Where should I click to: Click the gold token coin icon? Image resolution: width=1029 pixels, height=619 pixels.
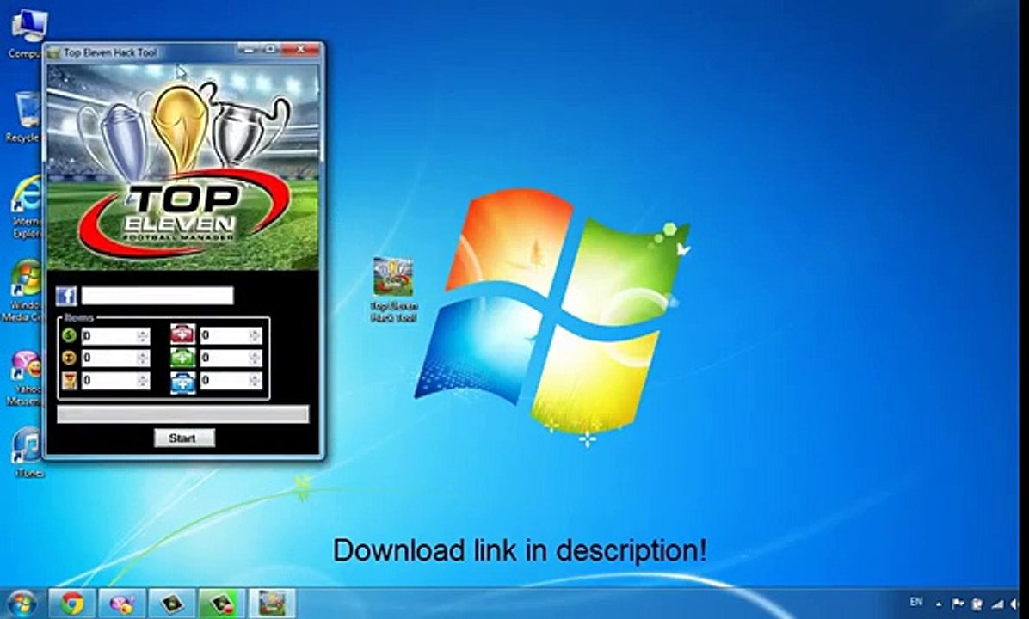pos(69,358)
